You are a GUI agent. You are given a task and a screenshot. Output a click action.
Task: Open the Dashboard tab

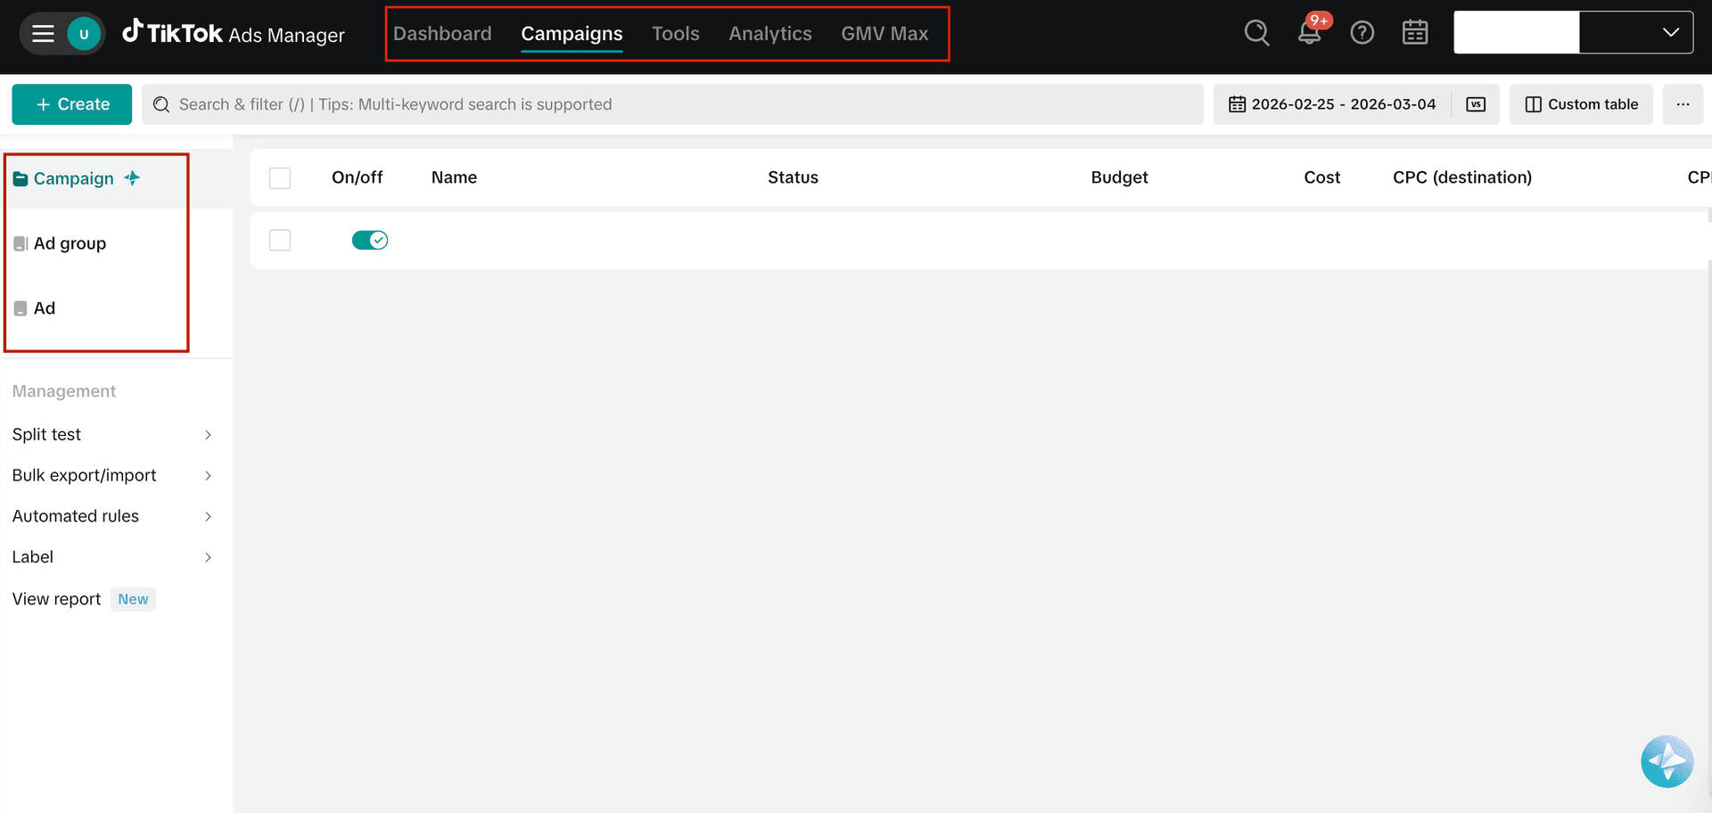[442, 33]
